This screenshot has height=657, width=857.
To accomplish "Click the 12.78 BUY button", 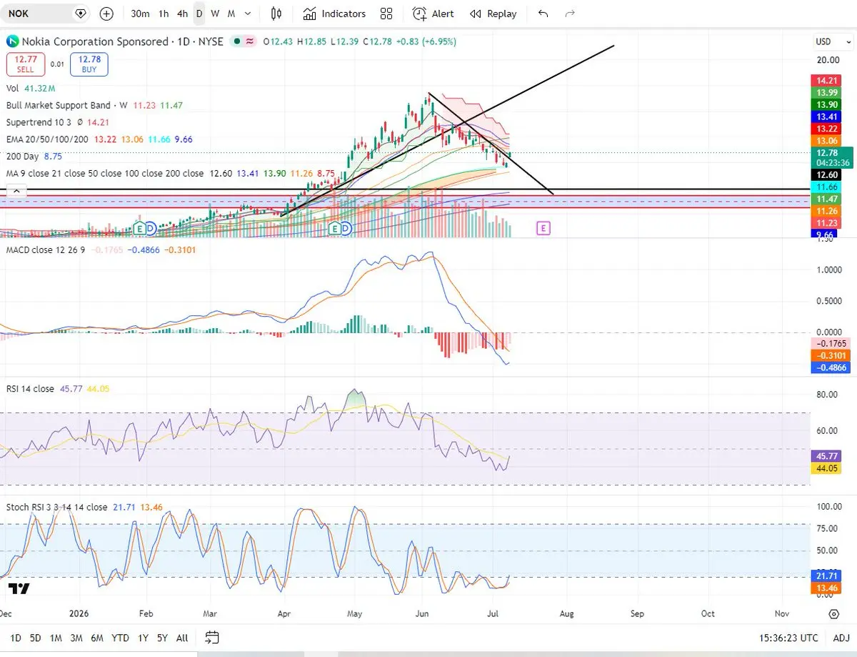I will point(89,64).
